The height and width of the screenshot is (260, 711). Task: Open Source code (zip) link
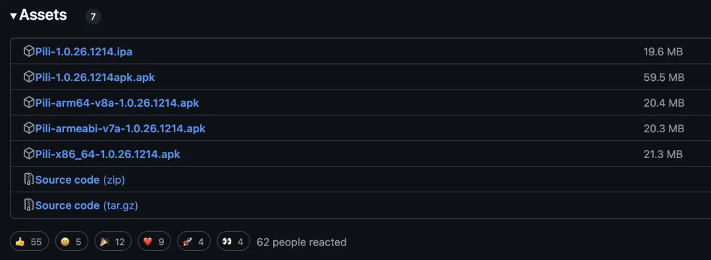[x=80, y=180]
